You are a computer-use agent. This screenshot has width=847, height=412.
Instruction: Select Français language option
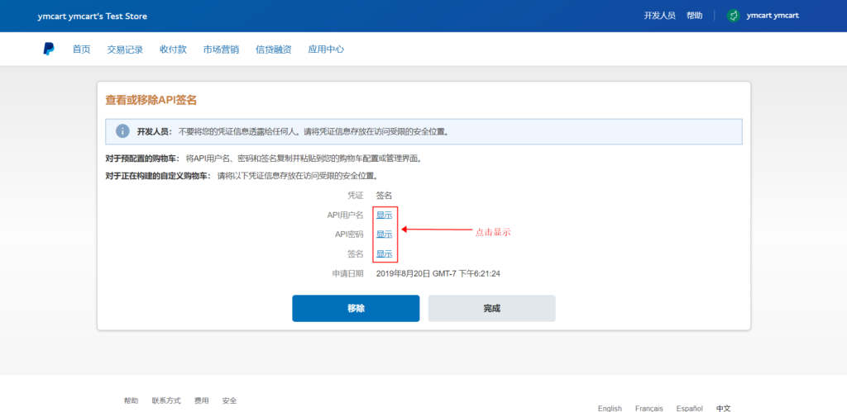(x=648, y=408)
